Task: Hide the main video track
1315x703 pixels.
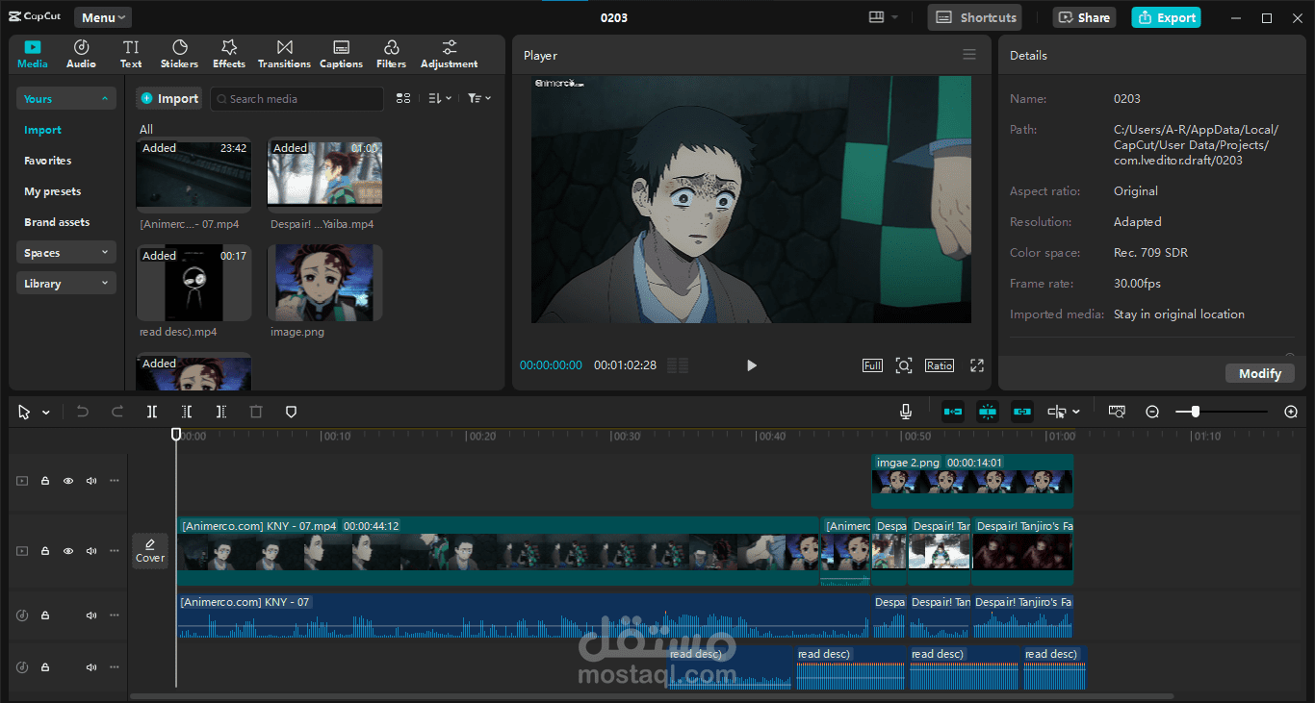Action: point(68,552)
